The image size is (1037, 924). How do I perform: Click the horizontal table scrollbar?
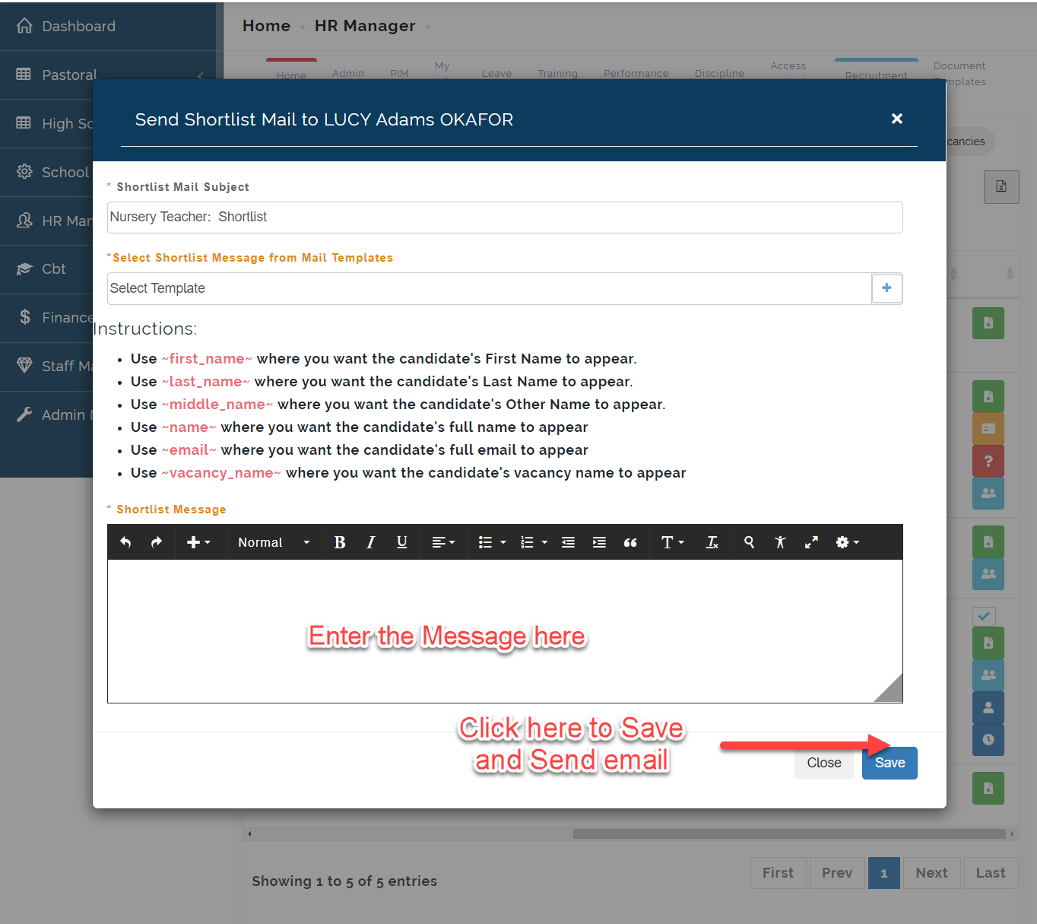point(789,834)
